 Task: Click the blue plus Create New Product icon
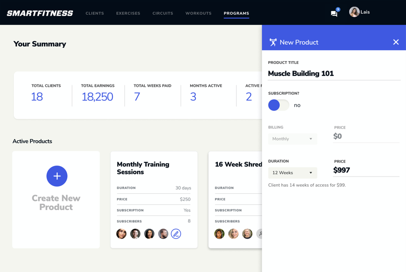57,176
